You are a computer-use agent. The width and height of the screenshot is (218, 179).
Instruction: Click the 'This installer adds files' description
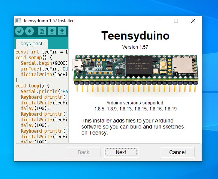point(132,127)
